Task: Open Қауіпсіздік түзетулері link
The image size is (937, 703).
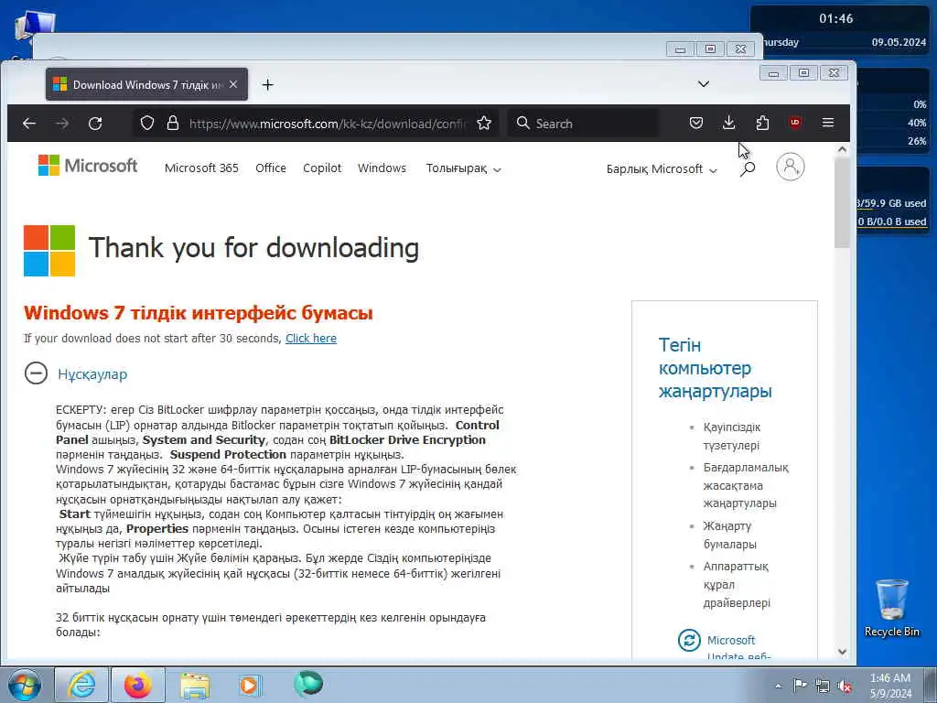Action: tap(732, 437)
